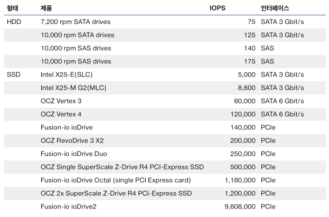Image resolution: width=329 pixels, height=217 pixels.
Task: Click the IOPS column header
Action: tap(218, 8)
